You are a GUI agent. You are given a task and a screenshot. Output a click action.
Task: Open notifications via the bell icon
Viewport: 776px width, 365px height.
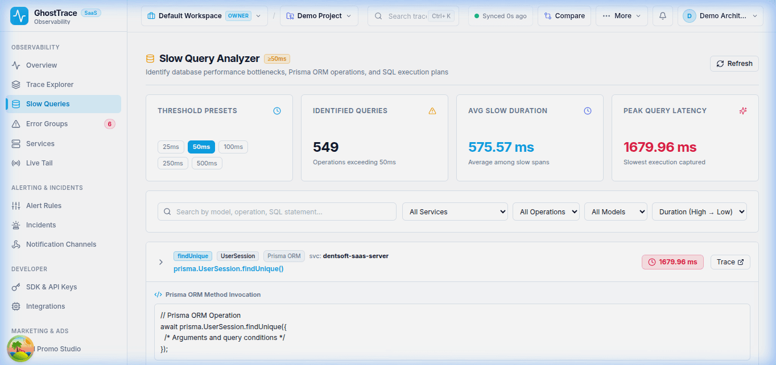click(662, 16)
